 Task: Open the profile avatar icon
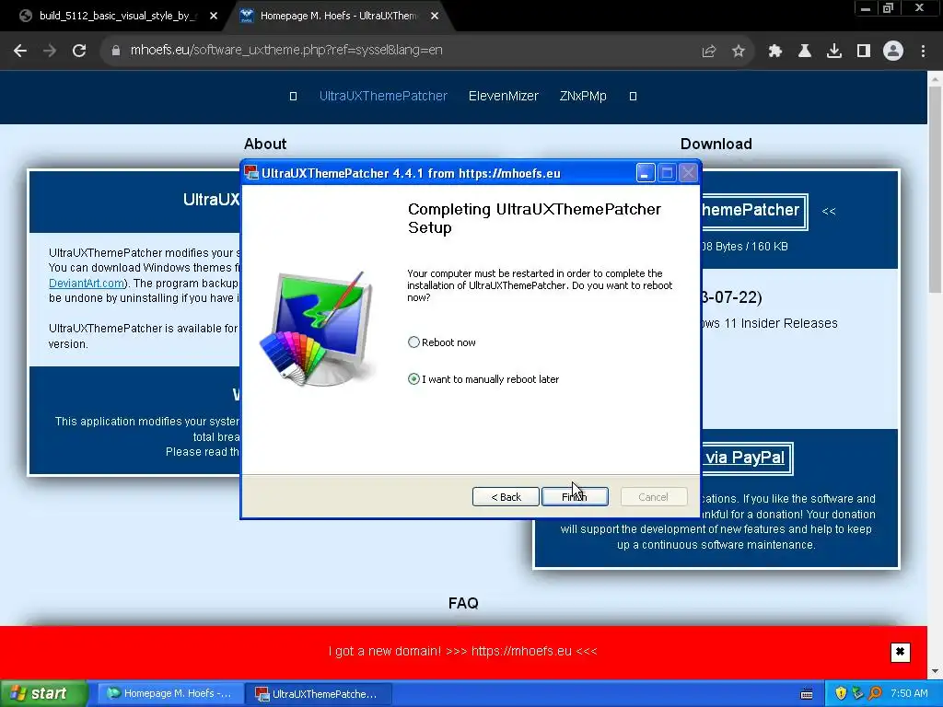click(x=893, y=52)
